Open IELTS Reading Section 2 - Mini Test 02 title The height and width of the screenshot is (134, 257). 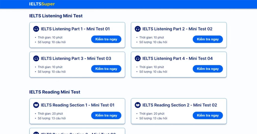(x=180, y=105)
